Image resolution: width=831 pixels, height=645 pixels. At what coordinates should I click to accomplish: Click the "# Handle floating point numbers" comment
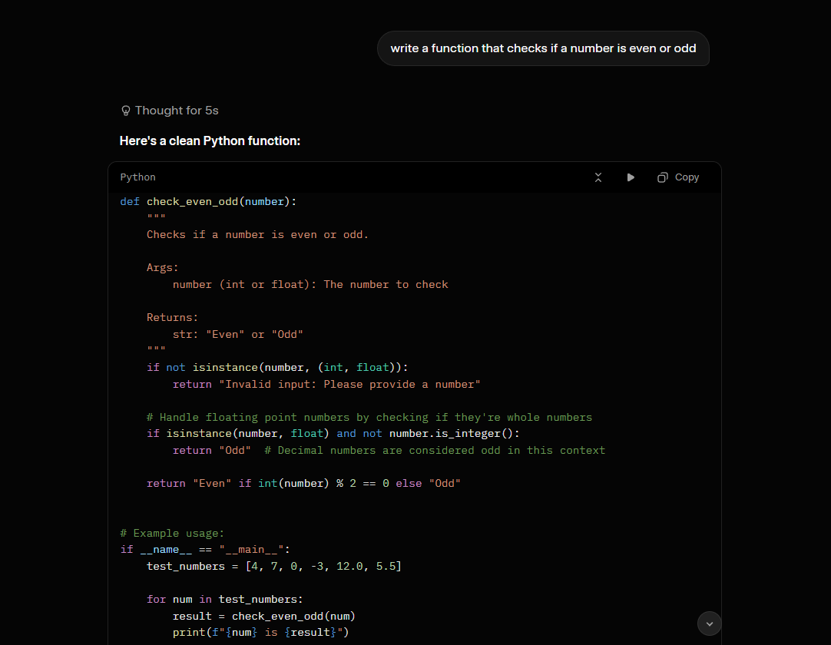[369, 417]
